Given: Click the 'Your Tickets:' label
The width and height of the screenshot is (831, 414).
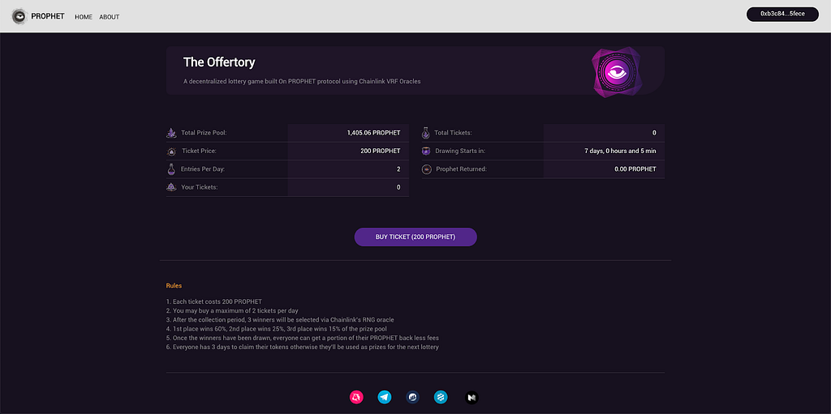Looking at the screenshot, I should 200,187.
